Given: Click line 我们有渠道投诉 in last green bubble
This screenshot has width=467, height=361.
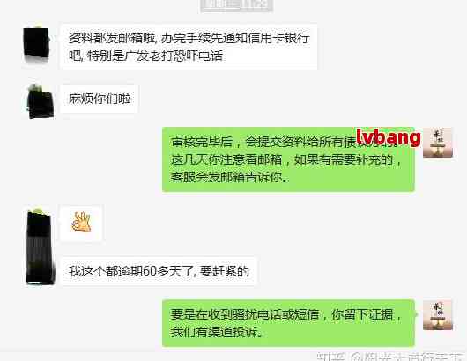Looking at the screenshot, I should 217,332.
